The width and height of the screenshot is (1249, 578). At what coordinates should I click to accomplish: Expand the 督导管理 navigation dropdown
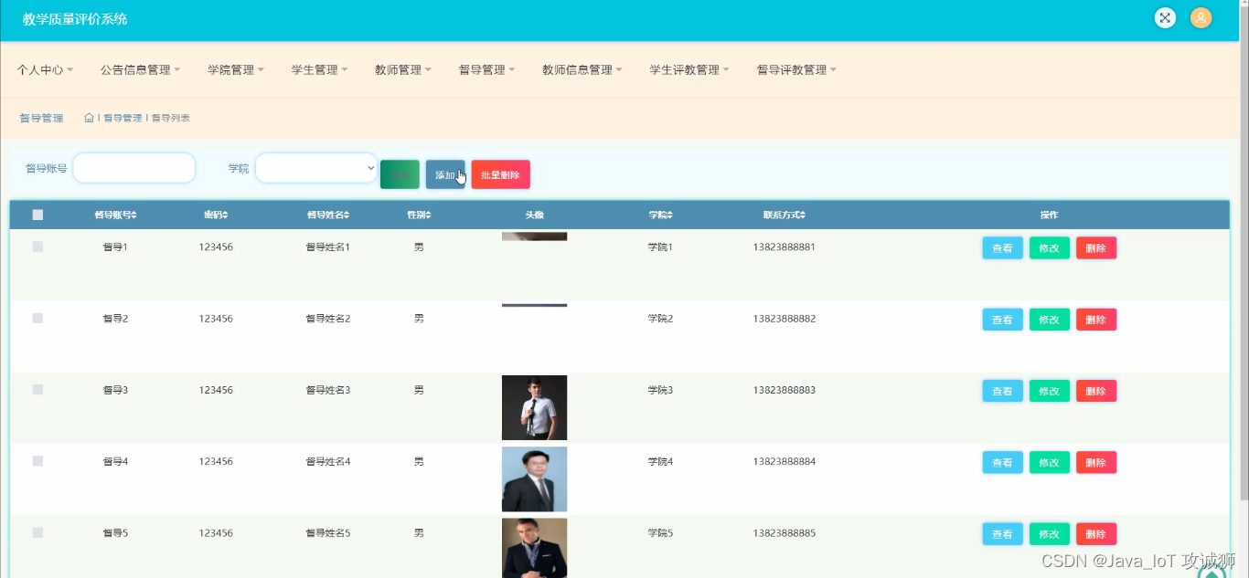(486, 69)
